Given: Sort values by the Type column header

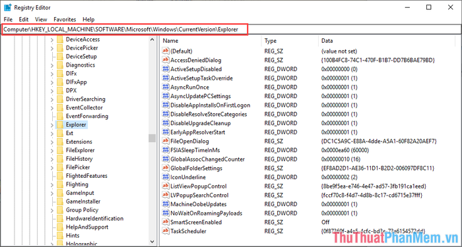Looking at the screenshot, I should tap(290, 41).
